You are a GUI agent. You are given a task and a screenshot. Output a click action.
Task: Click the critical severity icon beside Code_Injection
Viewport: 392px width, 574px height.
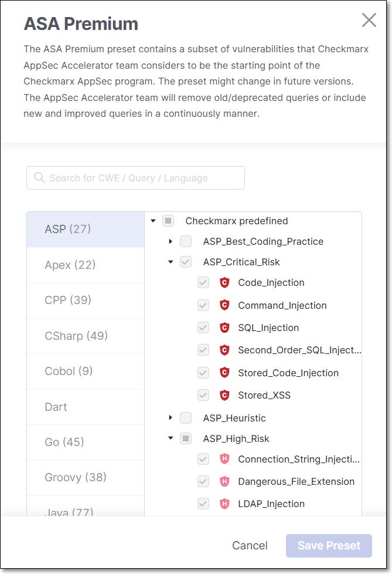point(224,283)
